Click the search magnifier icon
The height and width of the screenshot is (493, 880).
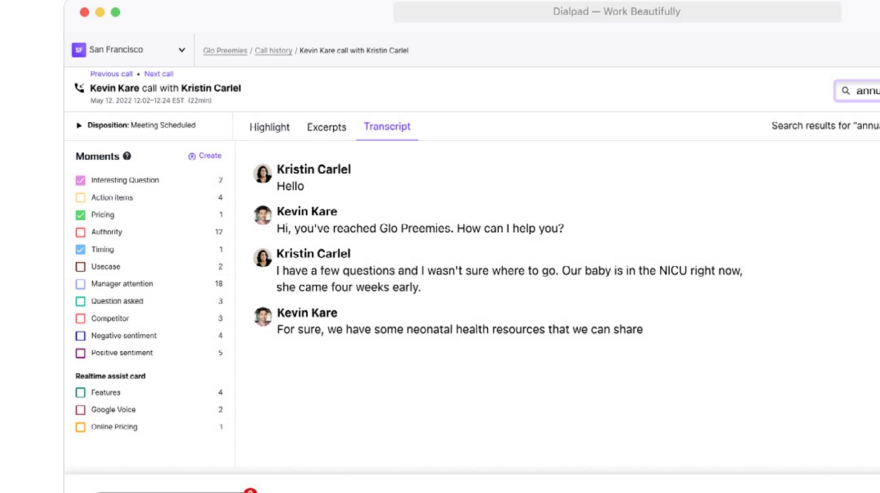pos(845,91)
